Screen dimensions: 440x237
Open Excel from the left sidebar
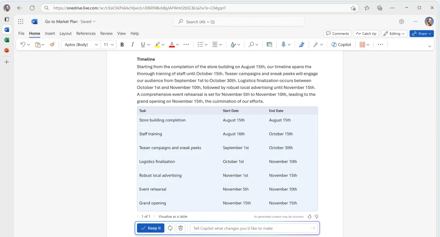coord(7,40)
